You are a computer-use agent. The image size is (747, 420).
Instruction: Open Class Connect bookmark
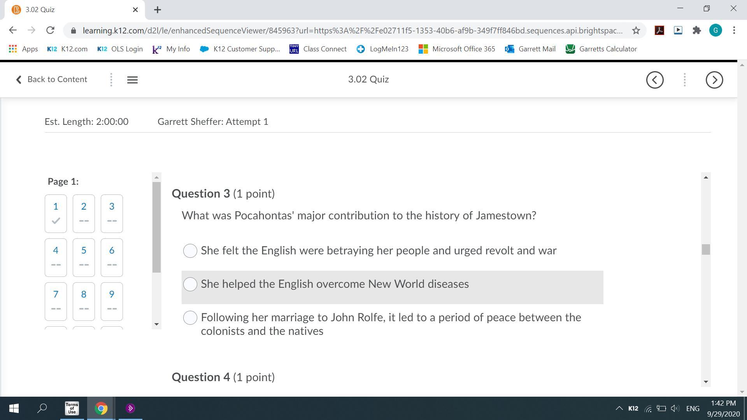[318, 49]
